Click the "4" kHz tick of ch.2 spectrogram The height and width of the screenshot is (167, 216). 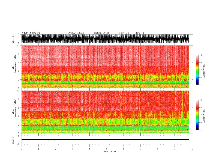click(19, 116)
